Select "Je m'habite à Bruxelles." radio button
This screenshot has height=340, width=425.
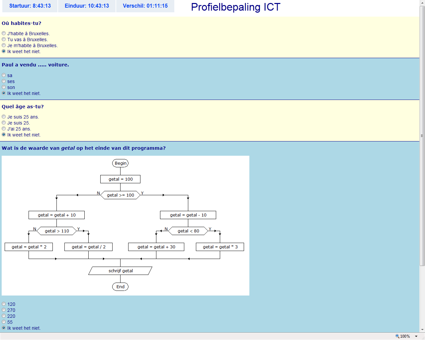click(4, 45)
